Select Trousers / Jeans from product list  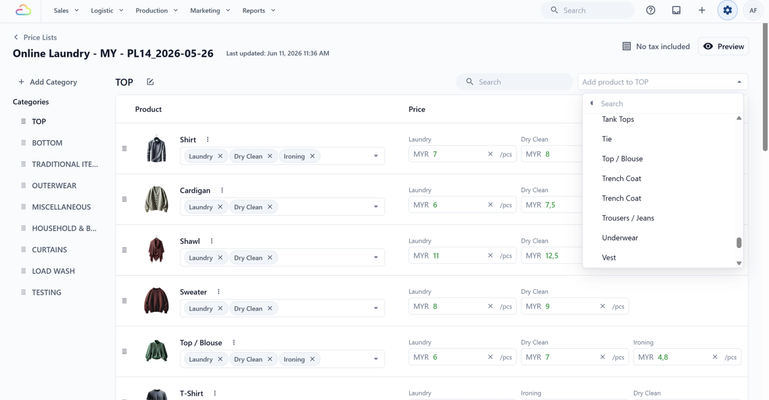click(628, 218)
